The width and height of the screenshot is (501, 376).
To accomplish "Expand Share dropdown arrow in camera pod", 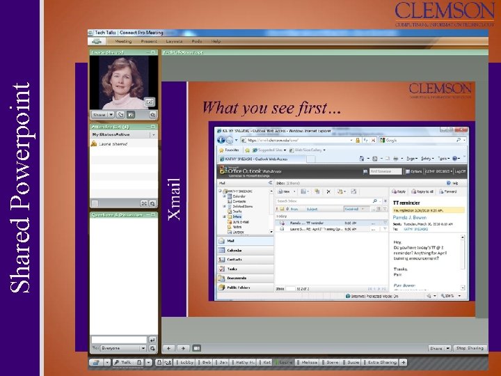I will pyautogui.click(x=111, y=114).
